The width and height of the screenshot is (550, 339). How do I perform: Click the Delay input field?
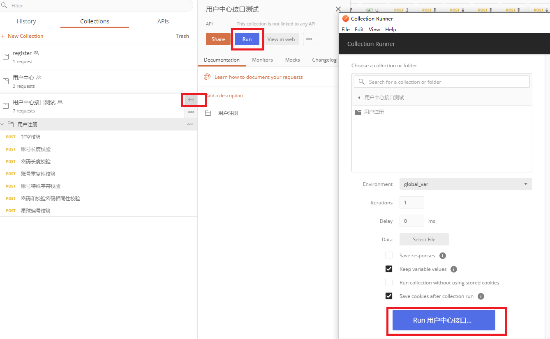tap(411, 221)
